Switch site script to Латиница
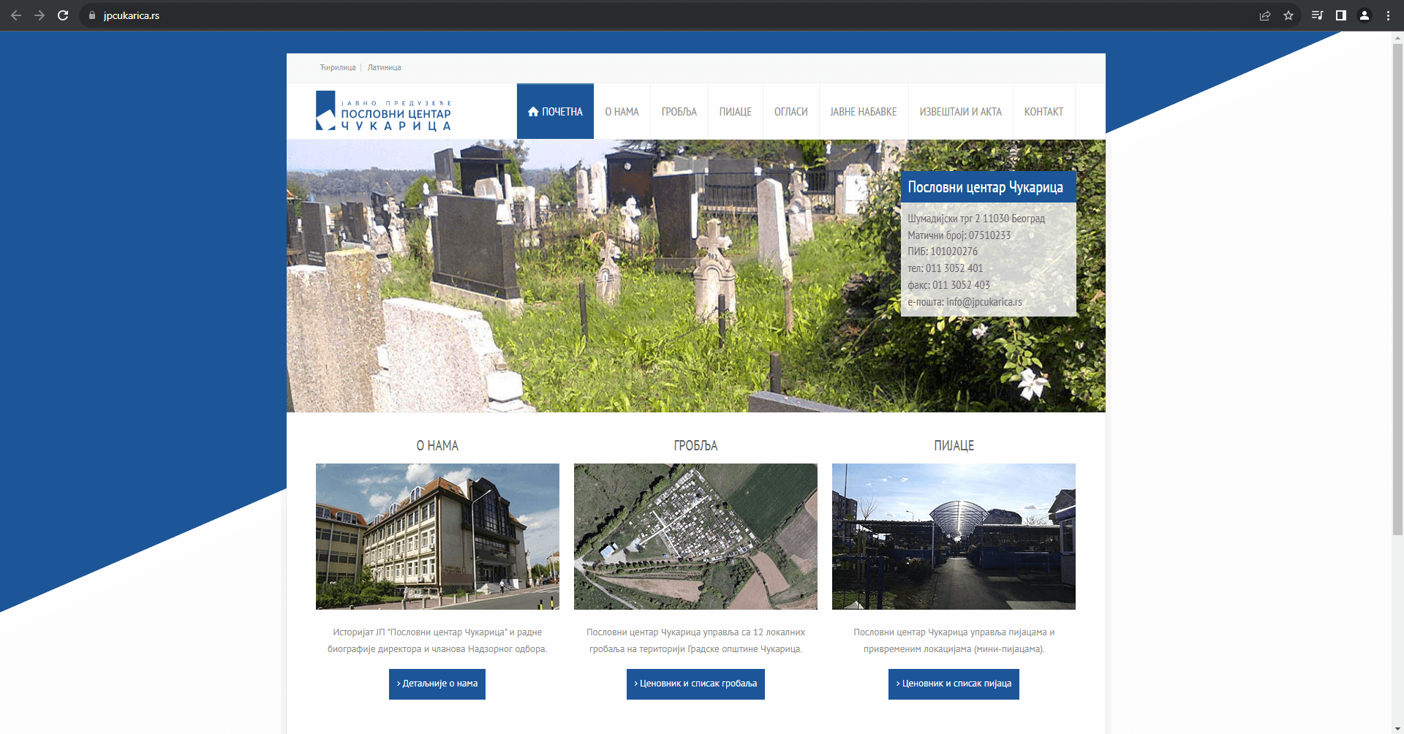Image resolution: width=1404 pixels, height=734 pixels. (384, 67)
